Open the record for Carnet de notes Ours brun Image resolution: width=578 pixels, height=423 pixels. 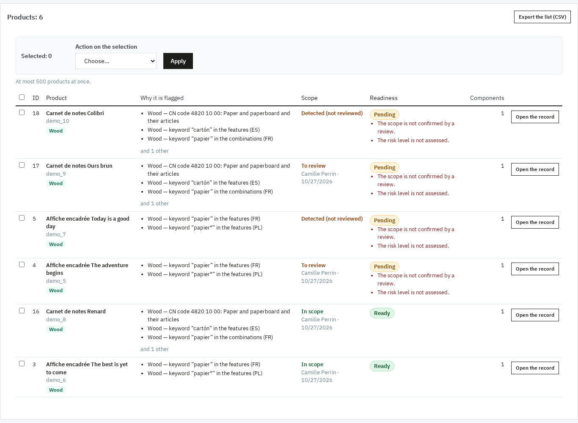tap(535, 169)
